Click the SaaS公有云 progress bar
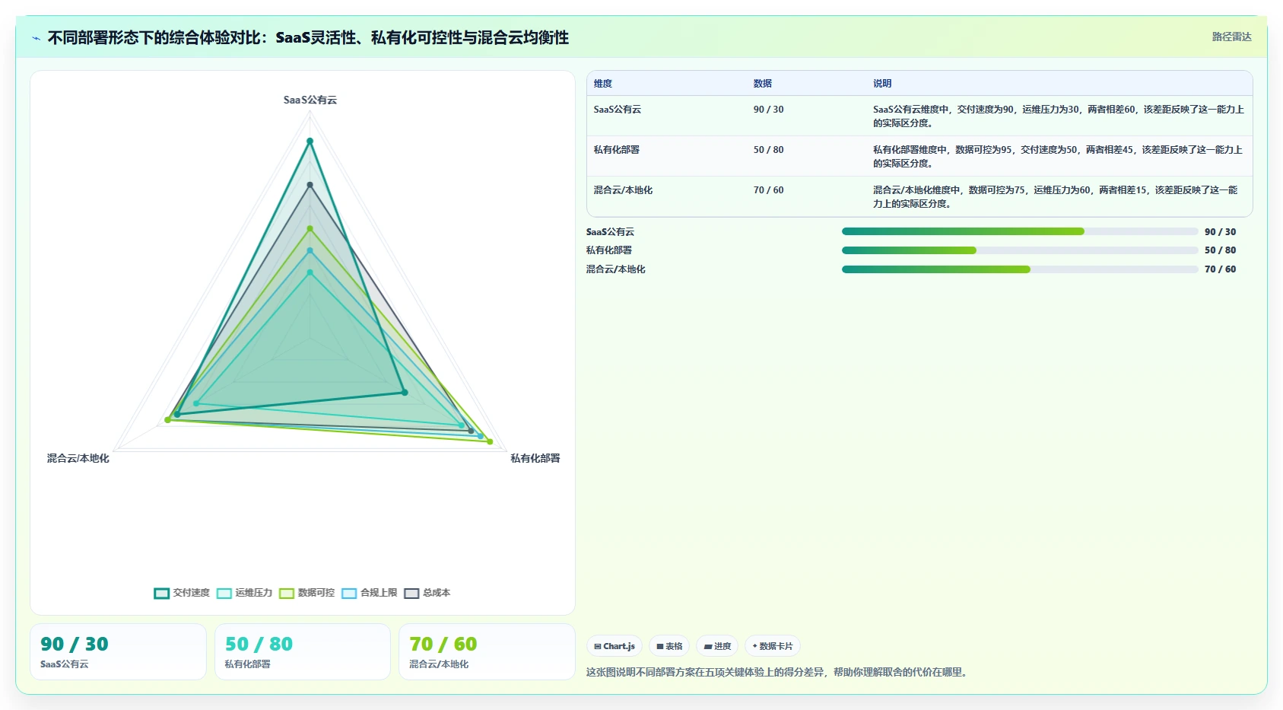This screenshot has height=710, width=1283. pos(1020,231)
